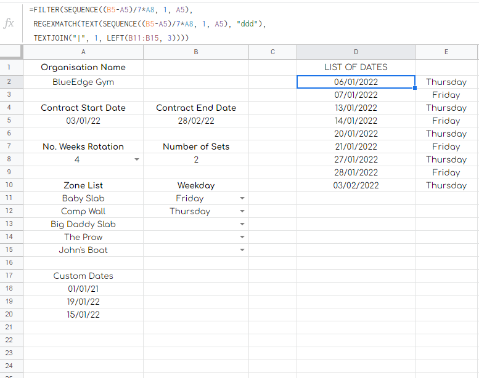
Task: Select the Thursday cell in row 10
Action: click(x=446, y=185)
